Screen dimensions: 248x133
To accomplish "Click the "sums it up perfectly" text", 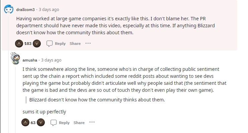I will [x=44, y=111].
